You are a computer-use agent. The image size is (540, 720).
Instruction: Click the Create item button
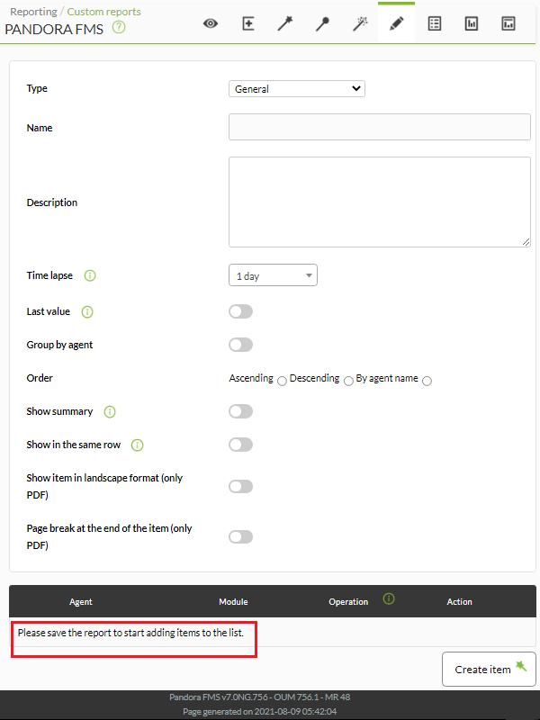[x=489, y=669]
